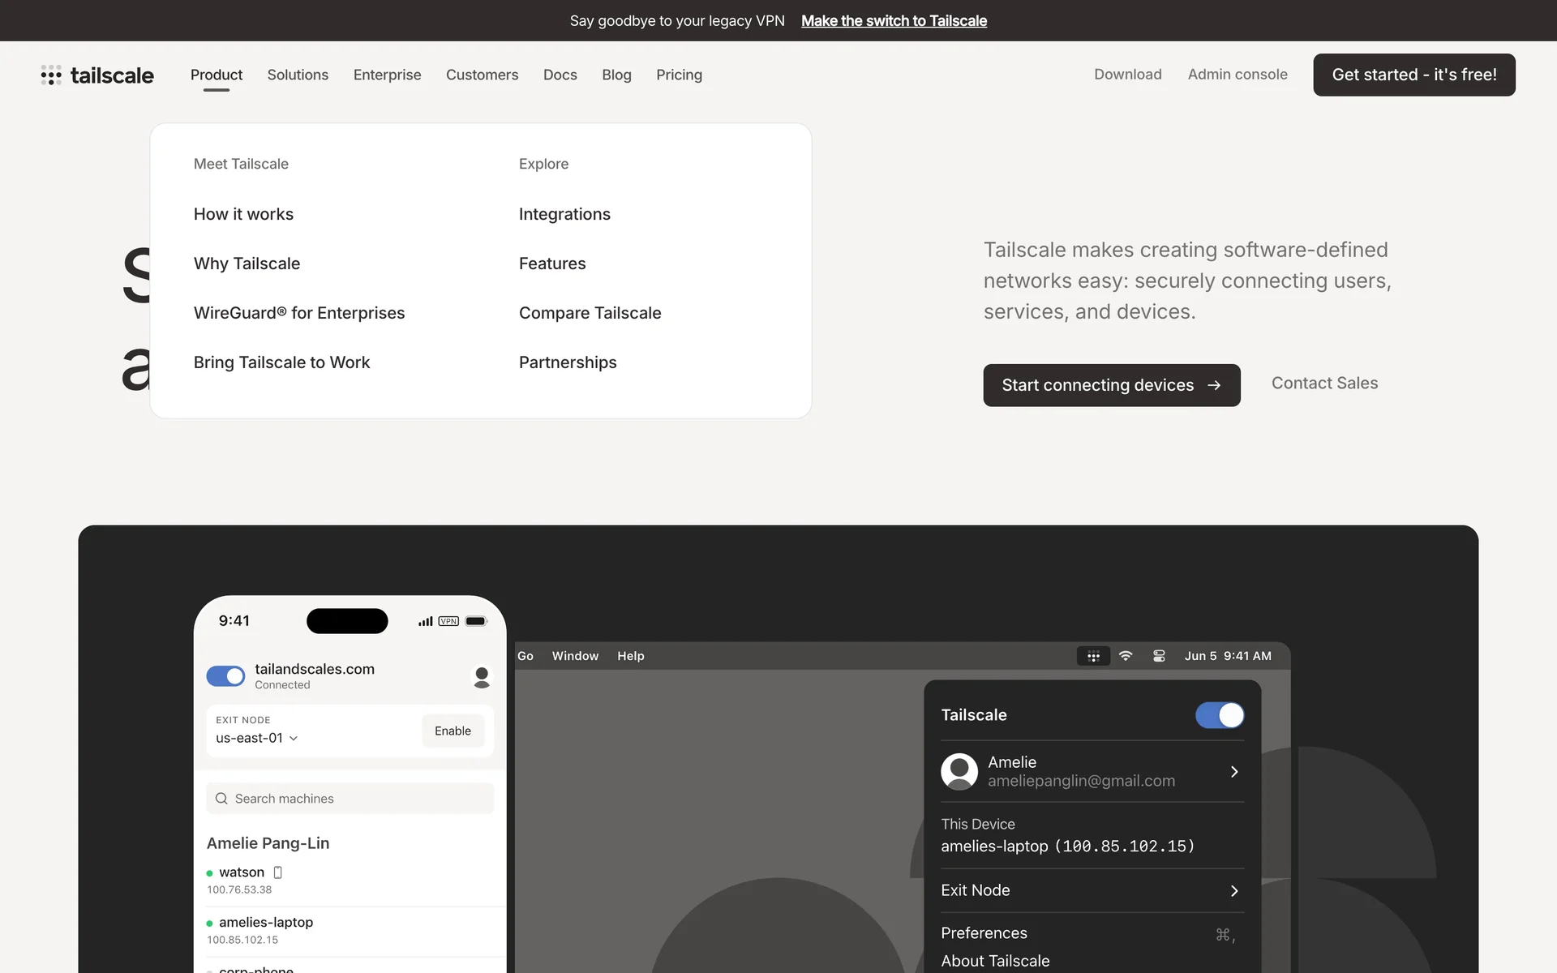1557x973 pixels.
Task: Click the search magnifier icon in phone
Action: (221, 799)
